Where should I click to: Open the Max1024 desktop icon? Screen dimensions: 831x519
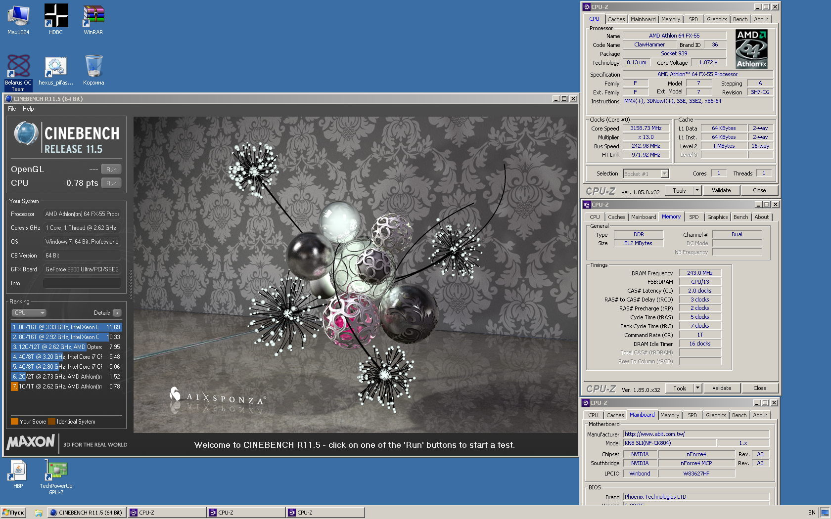[18, 20]
